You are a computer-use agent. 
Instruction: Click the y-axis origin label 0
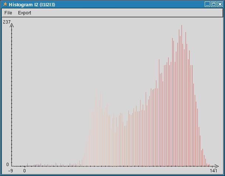(7, 165)
